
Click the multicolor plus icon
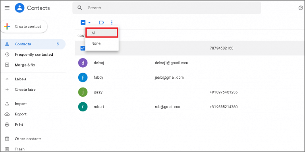point(7,27)
